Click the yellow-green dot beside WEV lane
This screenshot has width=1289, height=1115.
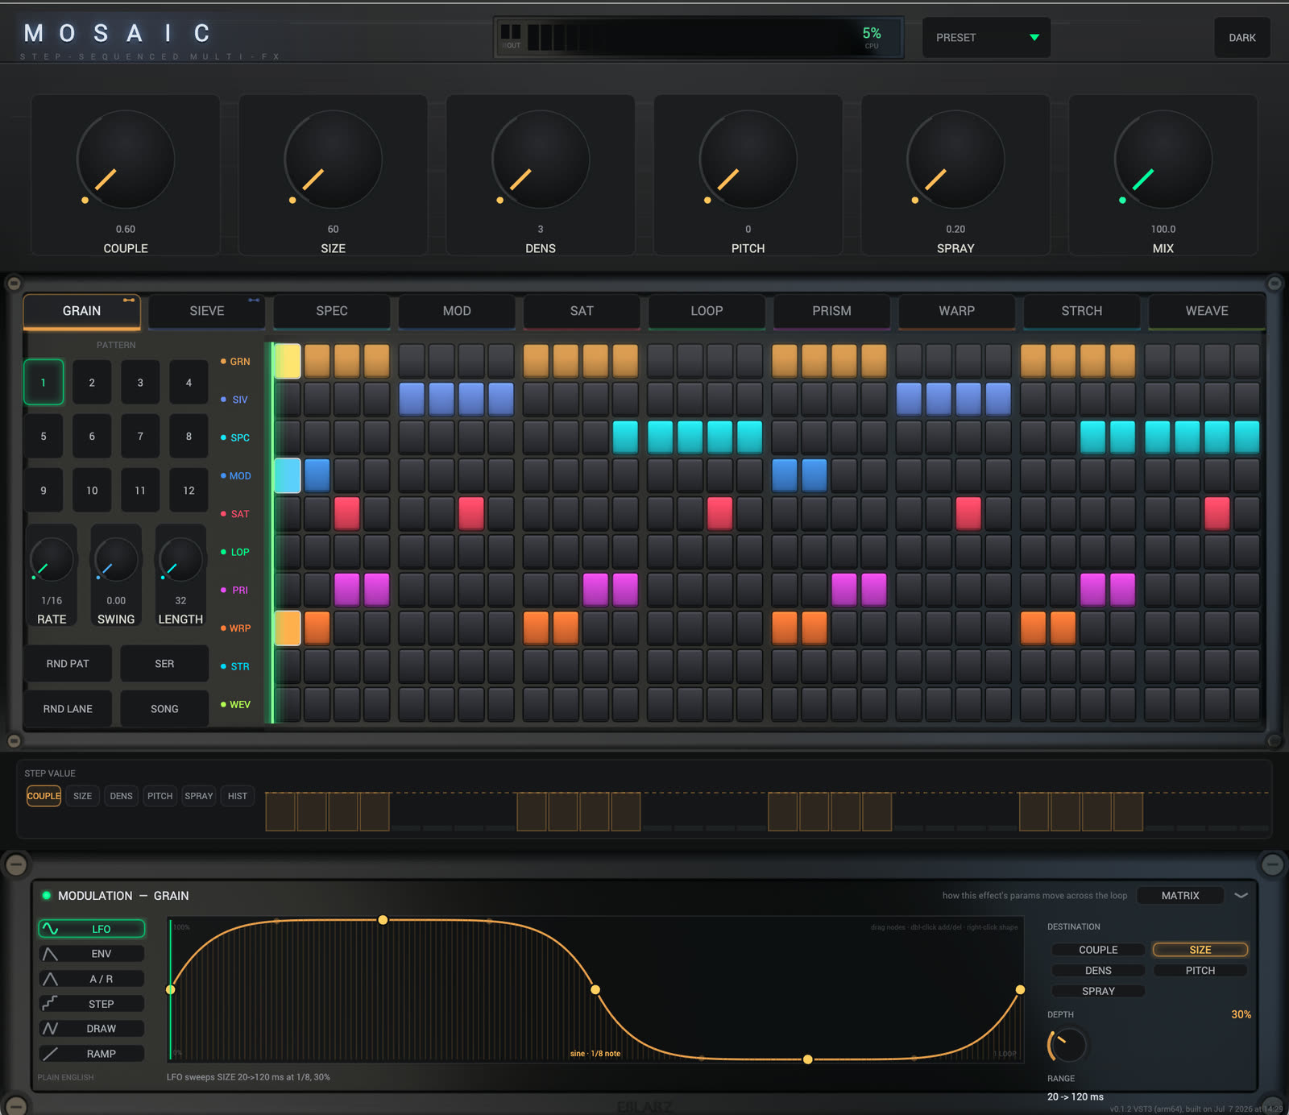223,704
